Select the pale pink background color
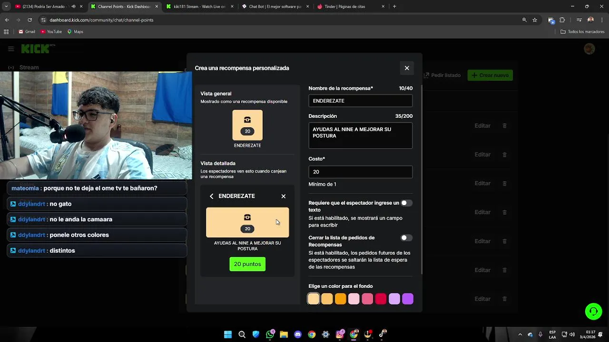The height and width of the screenshot is (342, 609). coord(354,299)
